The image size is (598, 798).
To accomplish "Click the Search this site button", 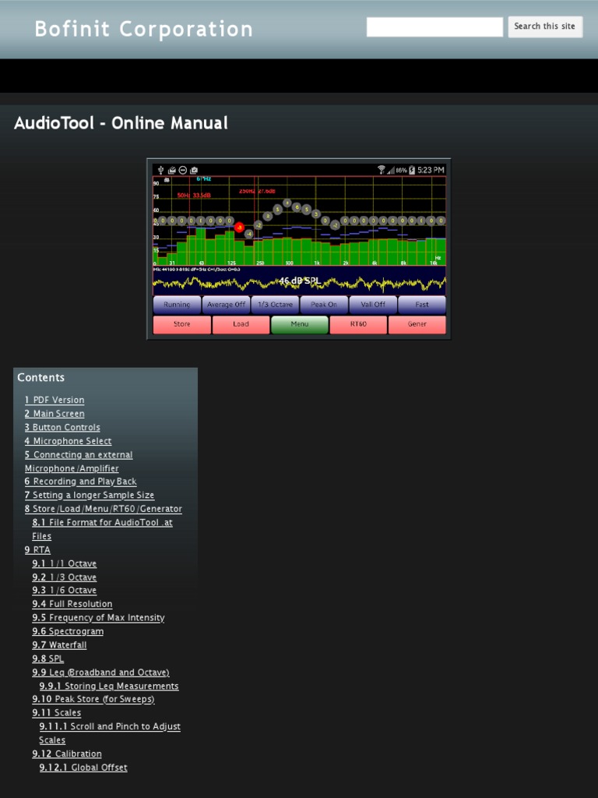I will coord(545,27).
